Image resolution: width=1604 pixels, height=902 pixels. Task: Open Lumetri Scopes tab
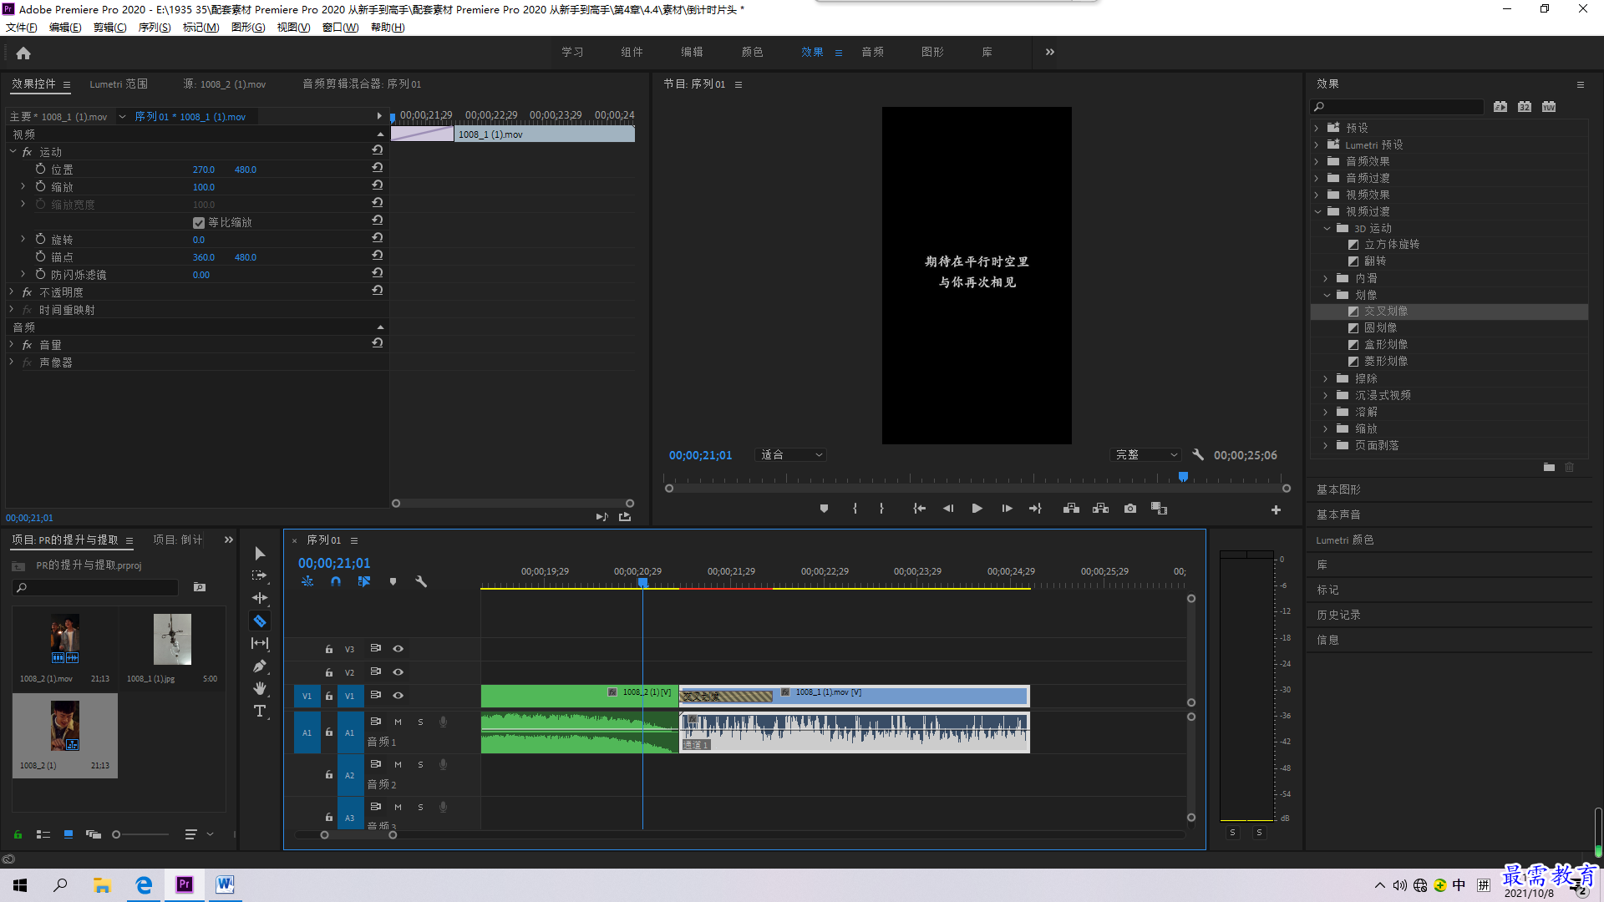click(x=119, y=84)
